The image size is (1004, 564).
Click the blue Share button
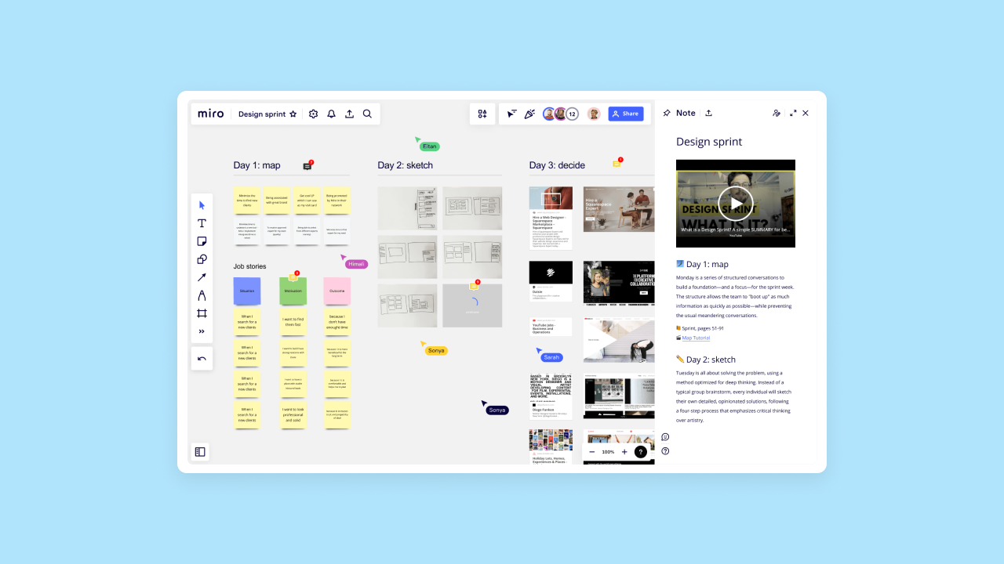[x=625, y=114]
